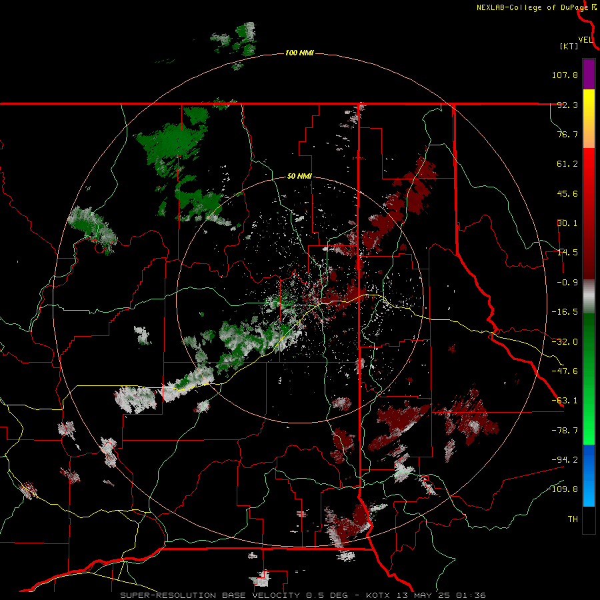Select the blue segment of the color bar
Viewport: 600px width, 600px height.
[x=589, y=475]
